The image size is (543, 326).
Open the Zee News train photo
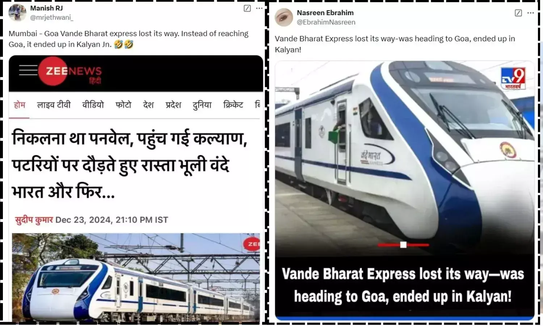[x=136, y=277]
